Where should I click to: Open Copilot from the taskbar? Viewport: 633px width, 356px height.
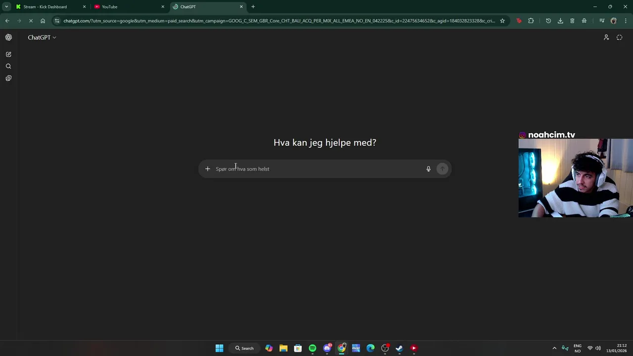pos(269,348)
